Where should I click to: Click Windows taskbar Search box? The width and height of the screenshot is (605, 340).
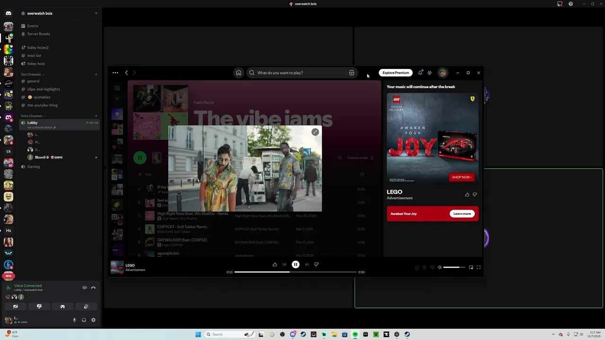[x=230, y=334]
